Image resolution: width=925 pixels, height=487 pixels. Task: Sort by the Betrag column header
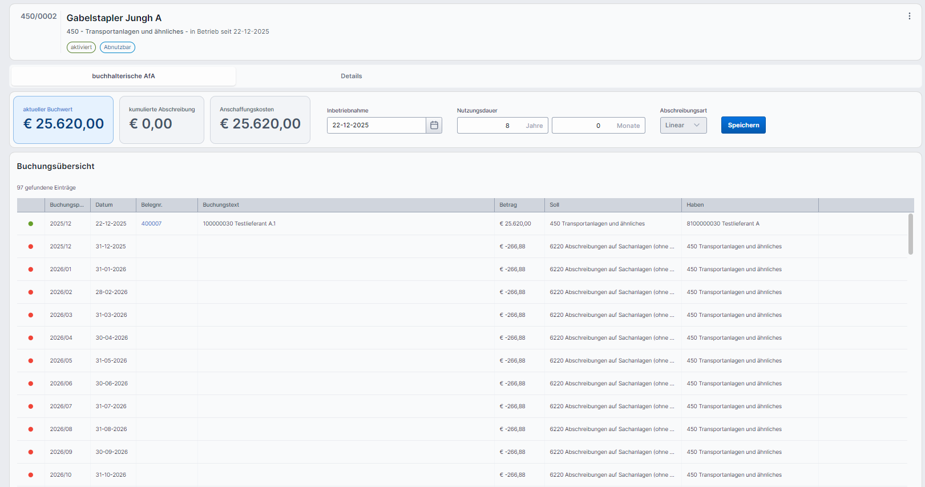(508, 205)
